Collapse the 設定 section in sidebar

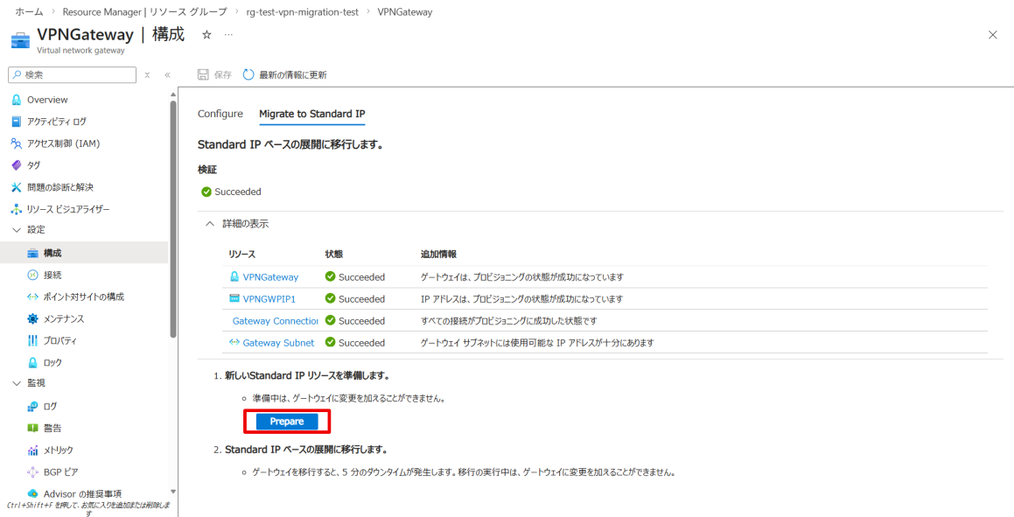pyautogui.click(x=17, y=229)
